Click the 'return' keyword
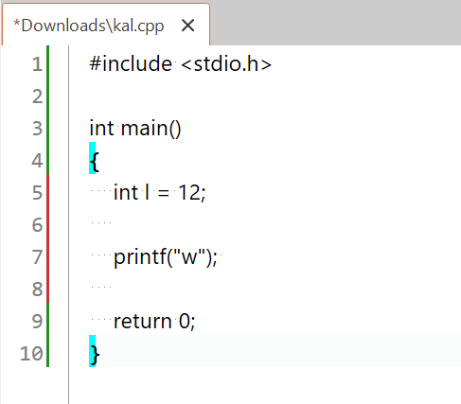 142,321
